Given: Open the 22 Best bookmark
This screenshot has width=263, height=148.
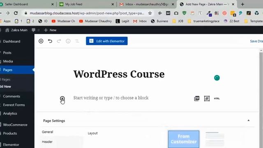Looking at the screenshot, I should tap(232, 21).
